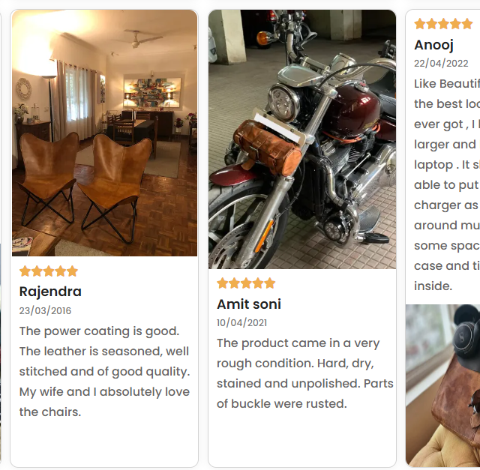Click review date 23/03/2016
This screenshot has height=470, width=480.
45,311
